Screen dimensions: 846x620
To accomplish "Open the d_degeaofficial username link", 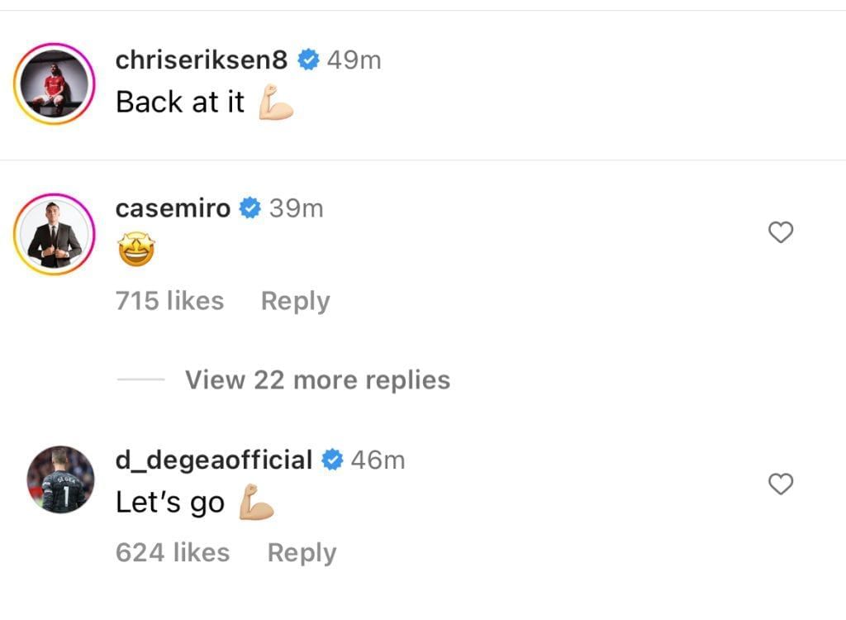I will pyautogui.click(x=214, y=460).
